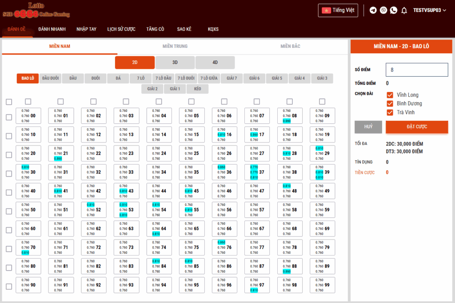Click the HUỶ cancel button
The image size is (455, 303).
[368, 127]
